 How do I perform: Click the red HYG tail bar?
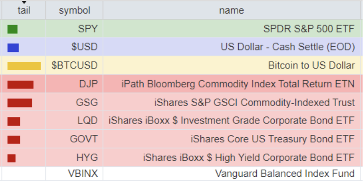pos(12,158)
